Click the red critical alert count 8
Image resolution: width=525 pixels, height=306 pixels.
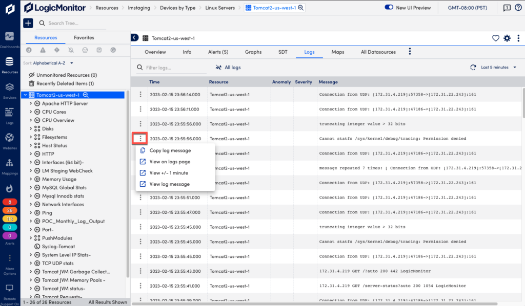tap(10, 202)
